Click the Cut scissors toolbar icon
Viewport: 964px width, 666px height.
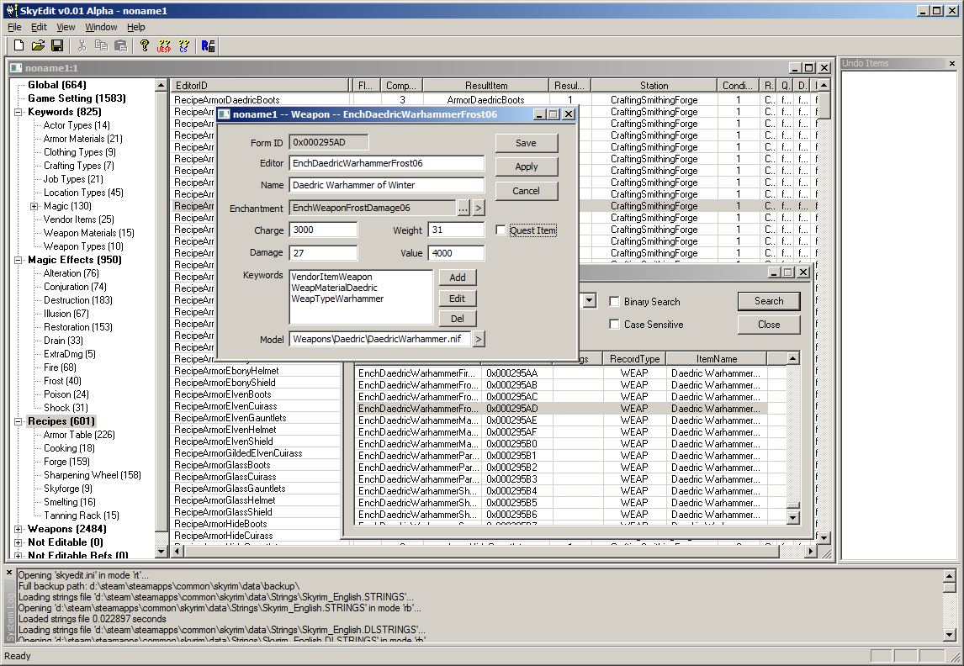click(x=82, y=45)
